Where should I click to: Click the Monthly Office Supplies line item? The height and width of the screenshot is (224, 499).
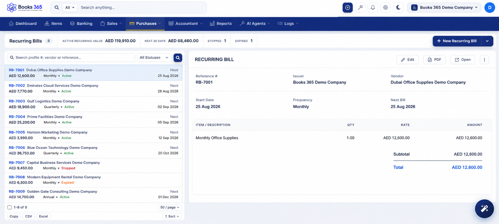(217, 138)
